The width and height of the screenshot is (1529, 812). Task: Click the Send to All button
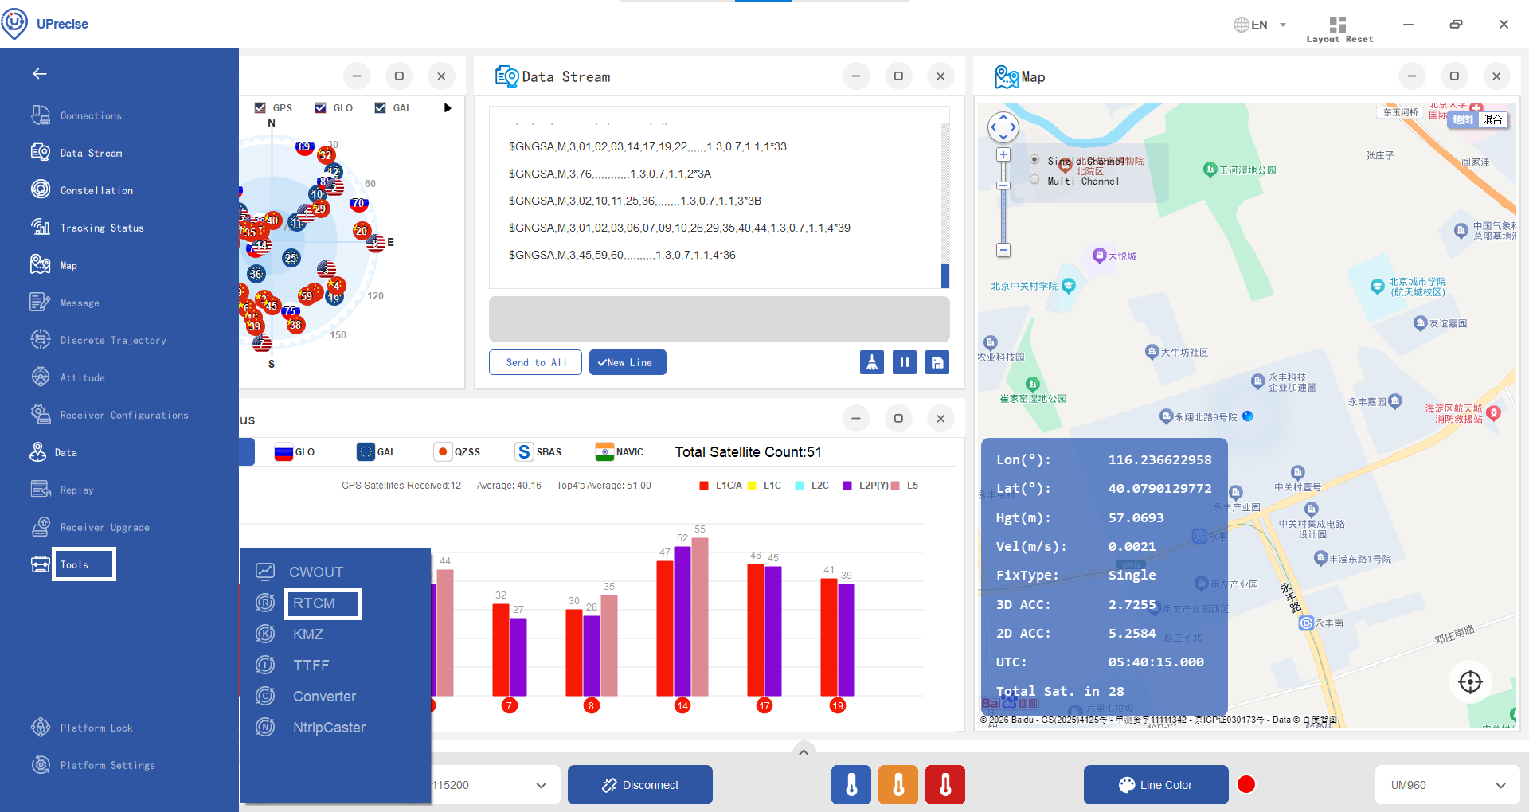click(535, 362)
